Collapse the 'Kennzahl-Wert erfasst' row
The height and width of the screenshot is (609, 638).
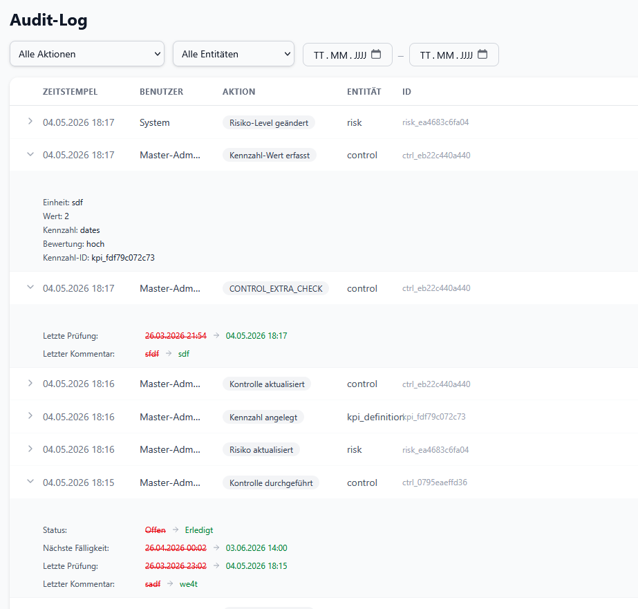(30, 154)
